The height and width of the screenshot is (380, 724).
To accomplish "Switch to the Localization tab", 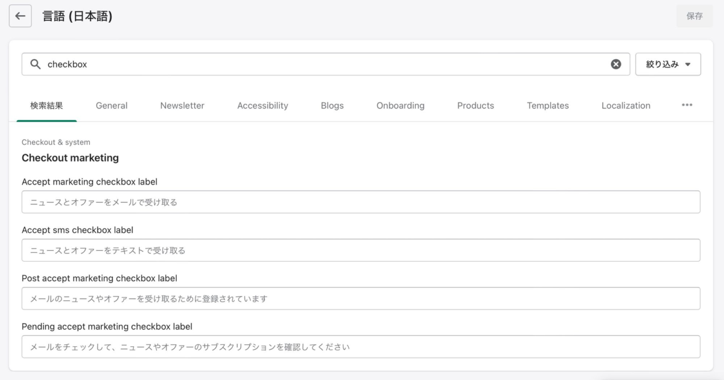I will point(626,106).
